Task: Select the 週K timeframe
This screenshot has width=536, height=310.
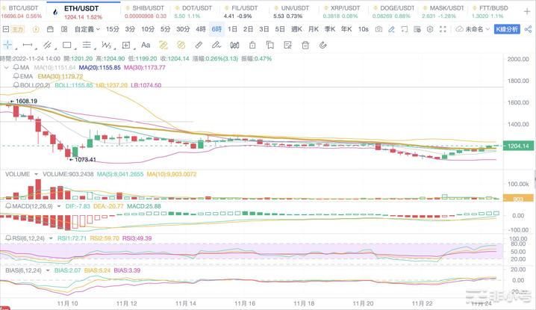Action: (296, 29)
